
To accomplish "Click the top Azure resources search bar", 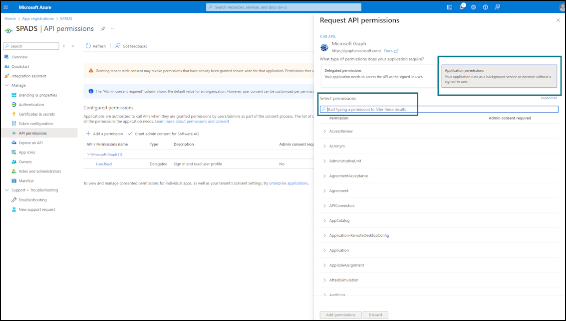I will pos(283,7).
